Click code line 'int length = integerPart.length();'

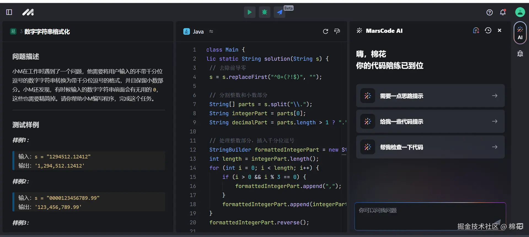point(264,159)
